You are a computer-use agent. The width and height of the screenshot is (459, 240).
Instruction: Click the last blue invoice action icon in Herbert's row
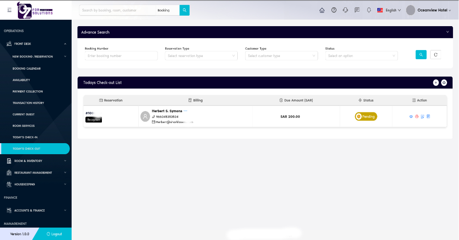pos(428,117)
